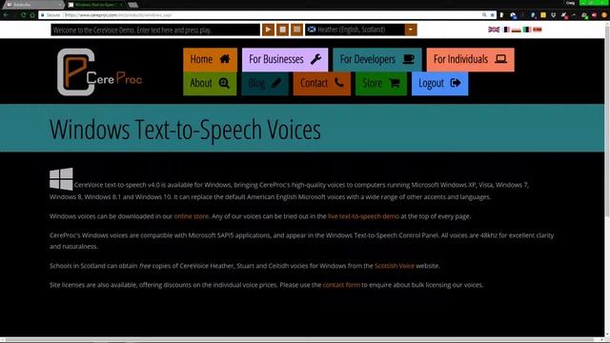Click the zoom magnifier in the address bar

pyautogui.click(x=484, y=15)
